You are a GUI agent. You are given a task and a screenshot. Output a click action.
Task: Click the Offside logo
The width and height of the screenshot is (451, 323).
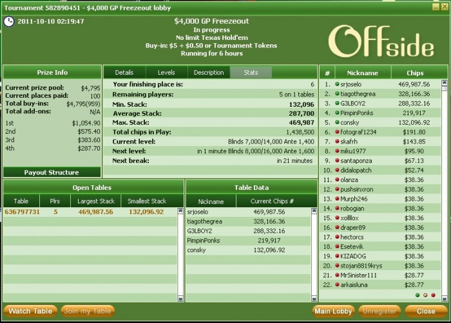coord(381,41)
